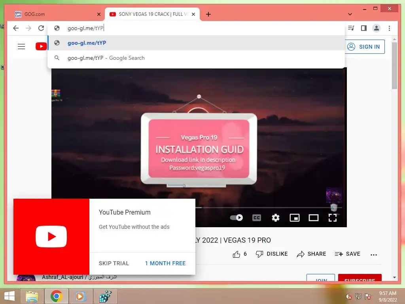Click the SUBSCRIBE button
This screenshot has height=304, width=405.
(x=360, y=277)
